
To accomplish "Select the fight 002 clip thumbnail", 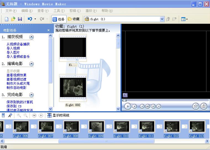I will point(73,88).
